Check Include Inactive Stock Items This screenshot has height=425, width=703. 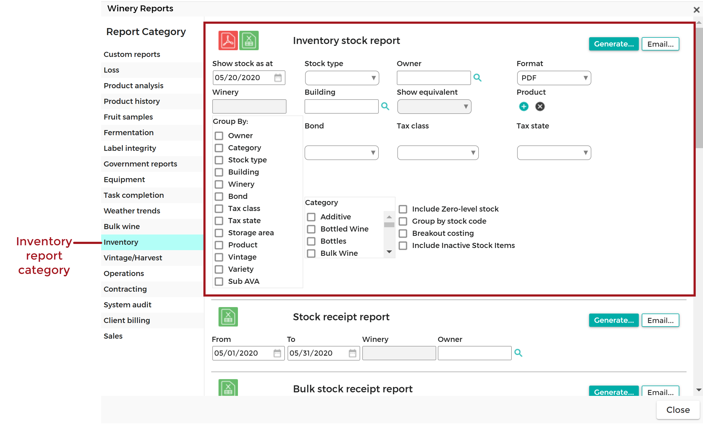(x=402, y=246)
